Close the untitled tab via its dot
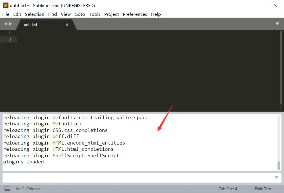 coord(67,25)
